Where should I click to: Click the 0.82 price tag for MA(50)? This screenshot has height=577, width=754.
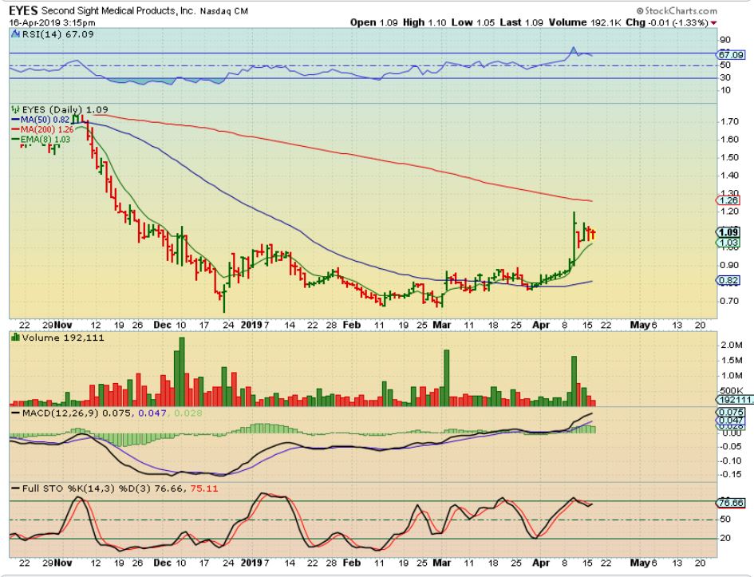tap(728, 280)
